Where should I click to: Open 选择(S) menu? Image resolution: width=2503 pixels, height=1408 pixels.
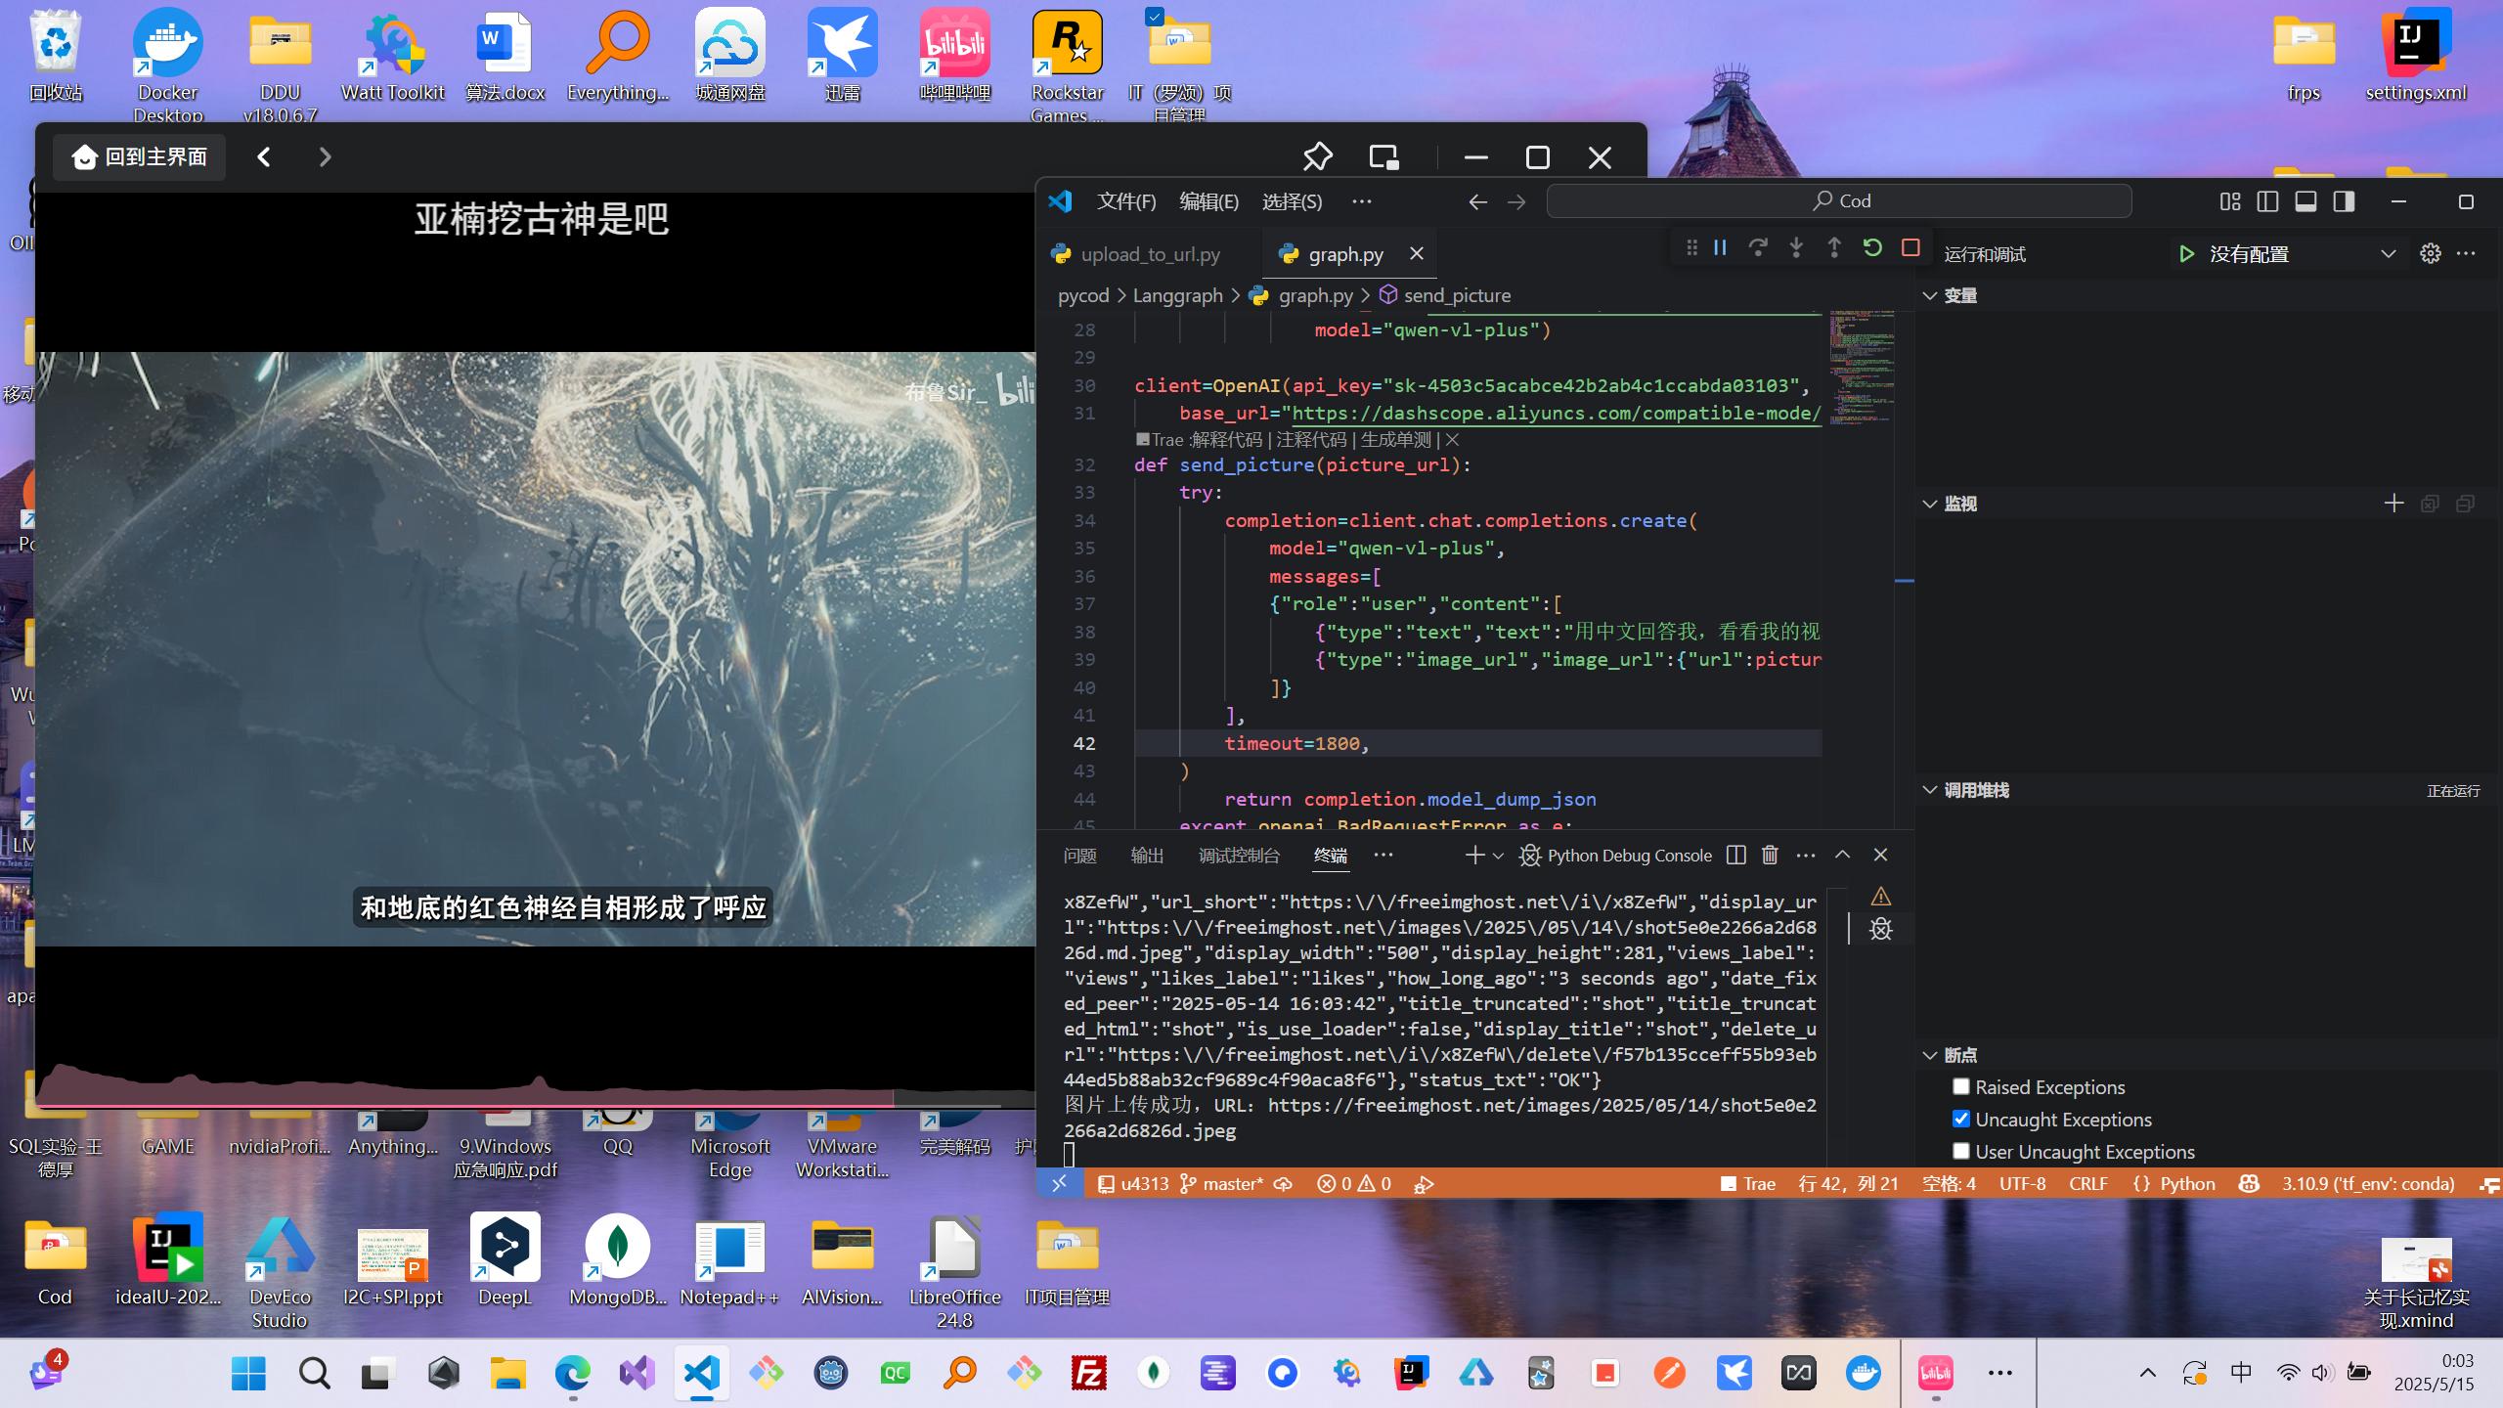pos(1292,201)
